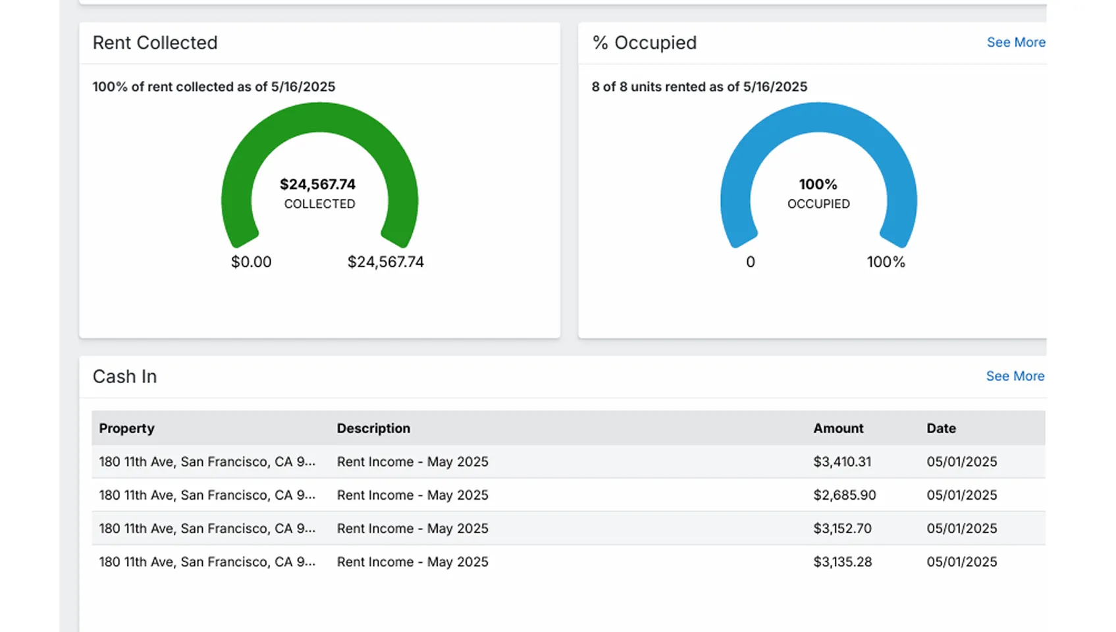Choose the $3,135.28 amount cell
The height and width of the screenshot is (632, 1116).
coord(842,562)
